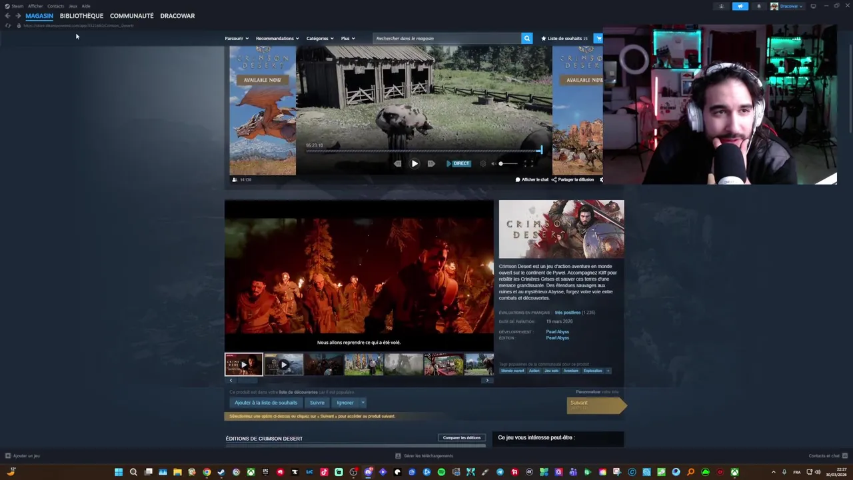
Task: Open the COMMUNAUTÉ tab
Action: pyautogui.click(x=131, y=15)
